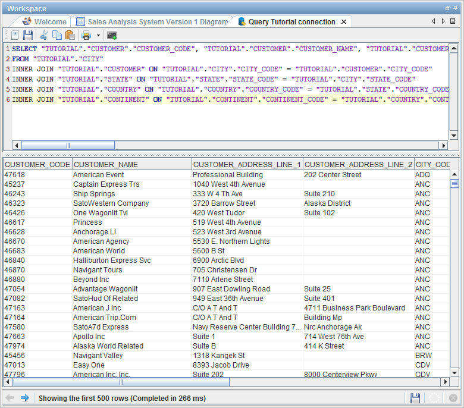The image size is (464, 408).
Task: Go to the next rows with the blue arrow
Action: (24, 398)
